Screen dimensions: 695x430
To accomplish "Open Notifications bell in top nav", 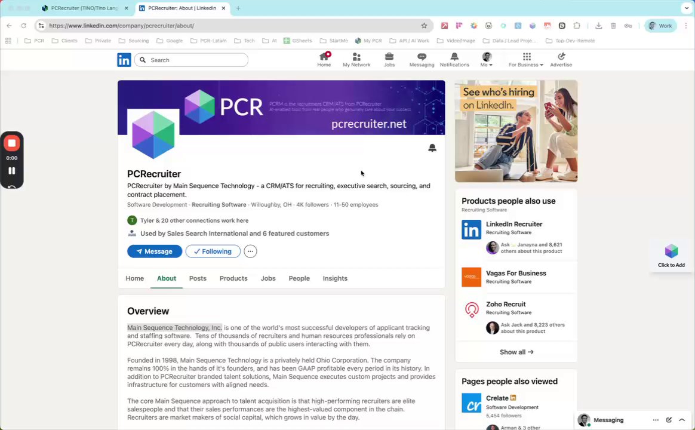I will tap(454, 59).
